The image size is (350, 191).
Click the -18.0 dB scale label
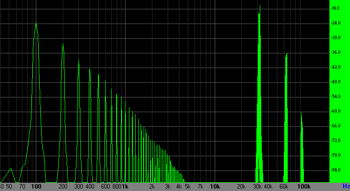(335, 8)
